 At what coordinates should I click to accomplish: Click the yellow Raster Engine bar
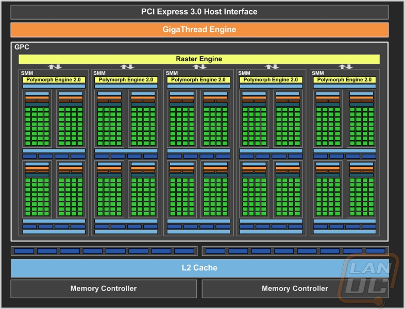point(199,59)
